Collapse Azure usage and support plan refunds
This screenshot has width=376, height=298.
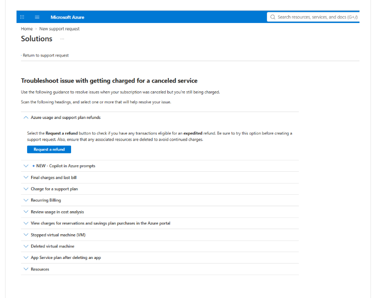pos(160,118)
